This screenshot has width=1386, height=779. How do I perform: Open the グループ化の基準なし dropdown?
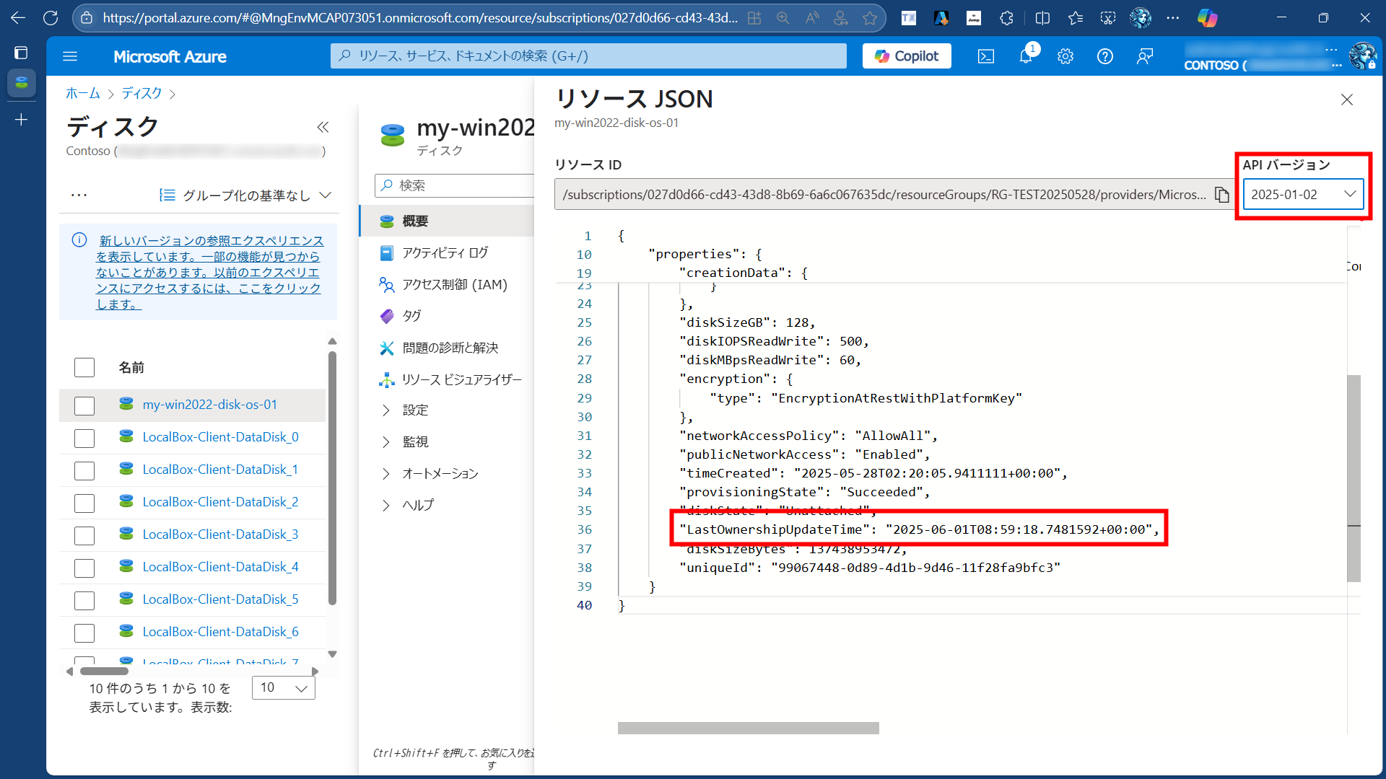click(x=245, y=195)
